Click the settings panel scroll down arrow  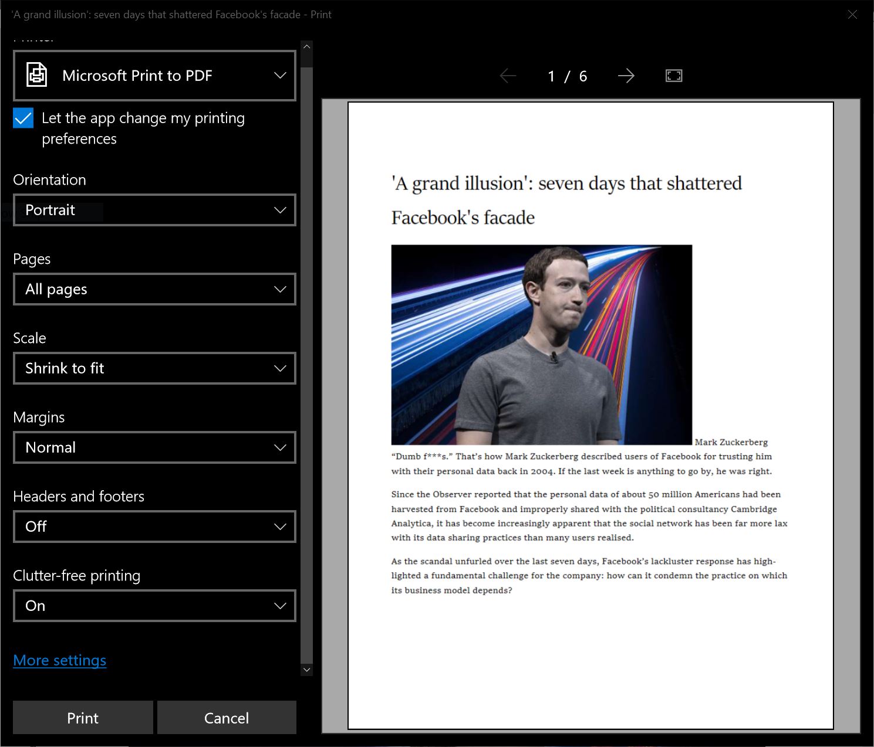click(x=306, y=670)
